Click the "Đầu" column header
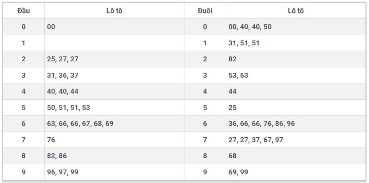369x183 pixels. (x=23, y=11)
